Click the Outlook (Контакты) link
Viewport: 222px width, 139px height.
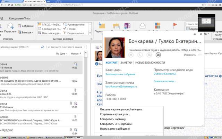(x=165, y=74)
